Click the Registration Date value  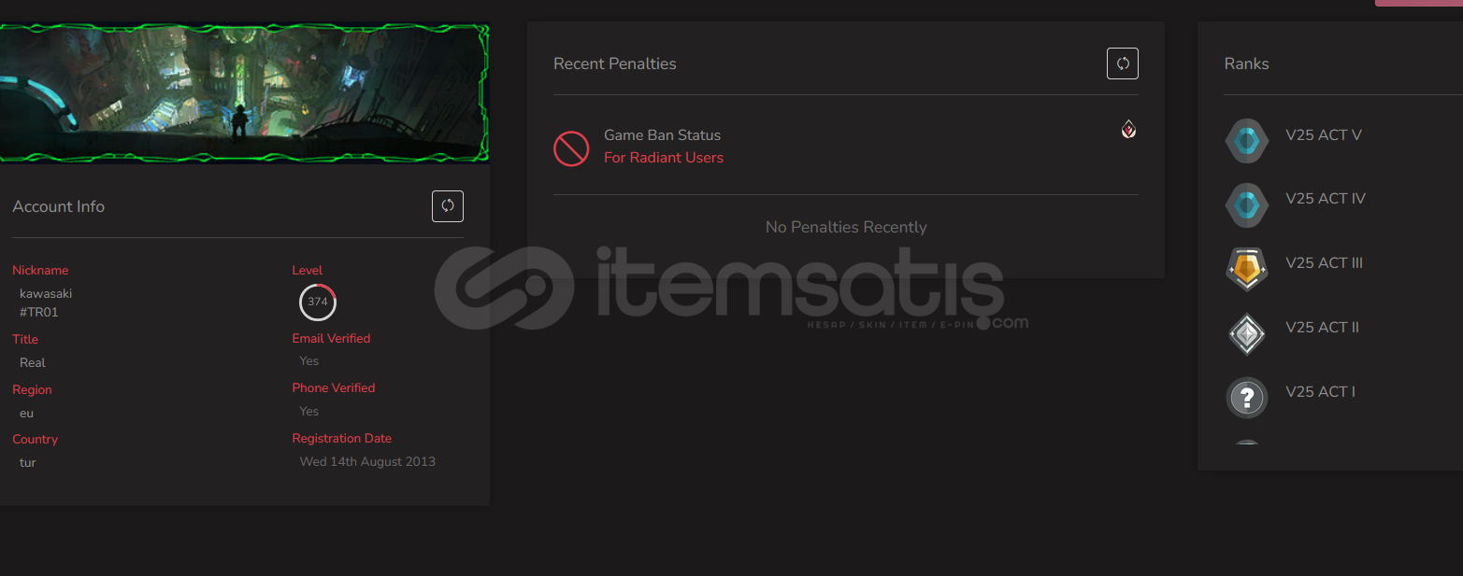click(x=367, y=461)
